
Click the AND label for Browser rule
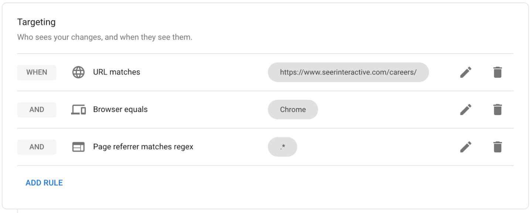tap(37, 110)
